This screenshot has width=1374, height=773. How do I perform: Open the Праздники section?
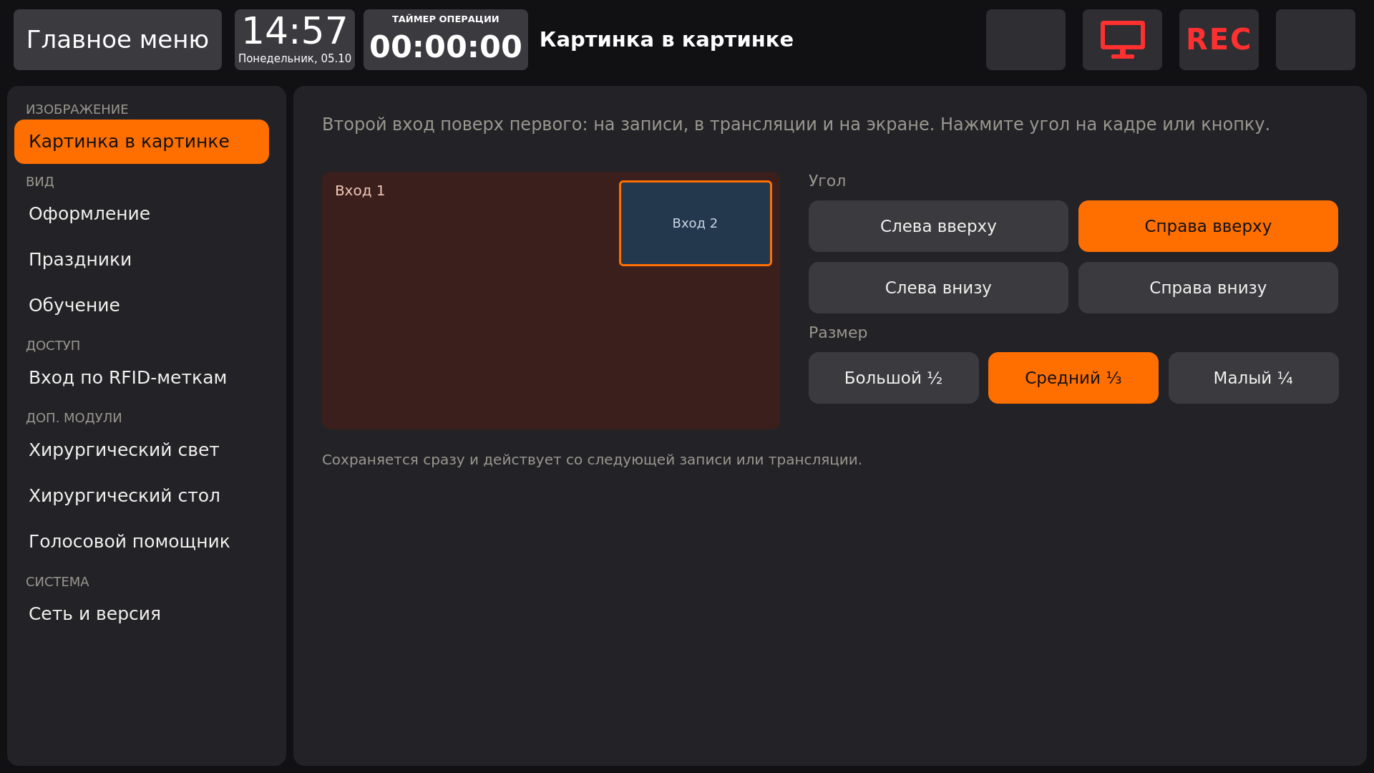(142, 260)
